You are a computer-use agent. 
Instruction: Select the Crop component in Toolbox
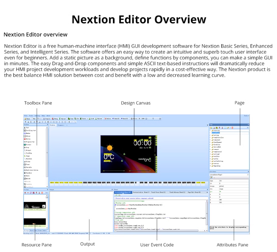26,147
